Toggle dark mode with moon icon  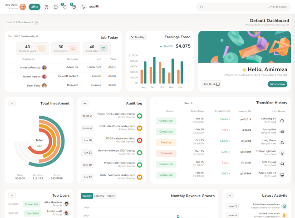tap(83, 7)
